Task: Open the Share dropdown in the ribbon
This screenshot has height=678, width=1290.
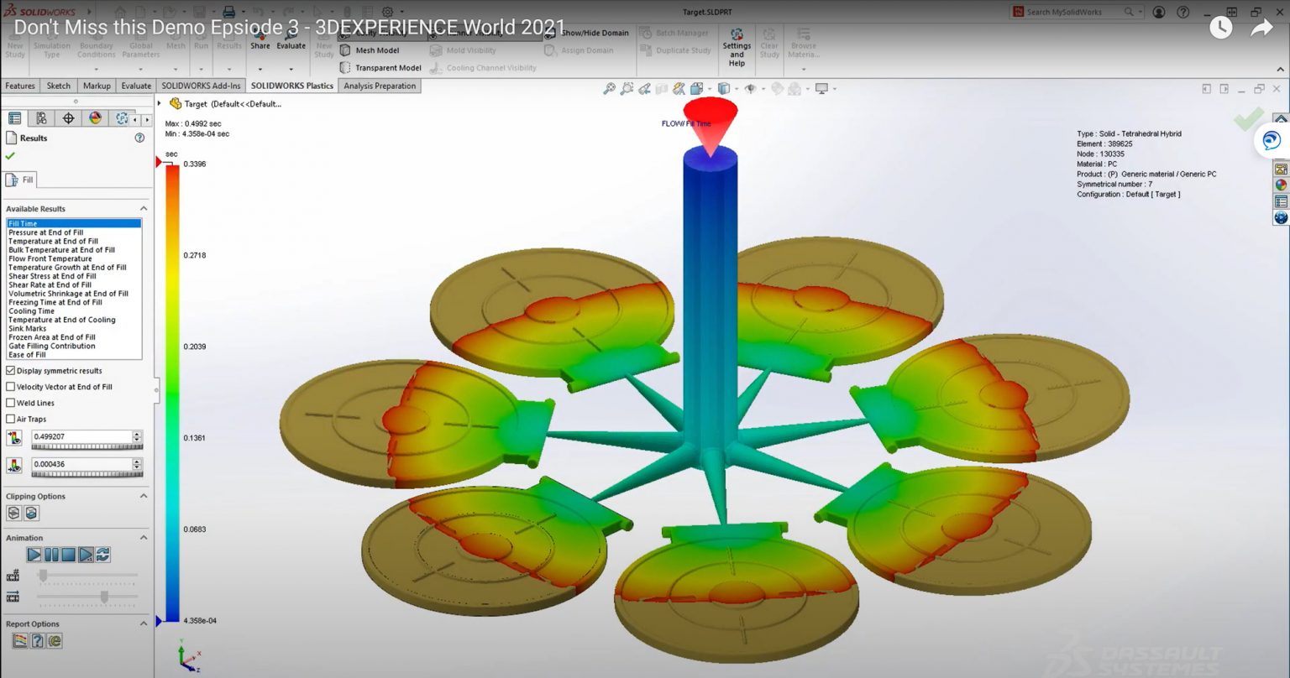Action: point(260,69)
